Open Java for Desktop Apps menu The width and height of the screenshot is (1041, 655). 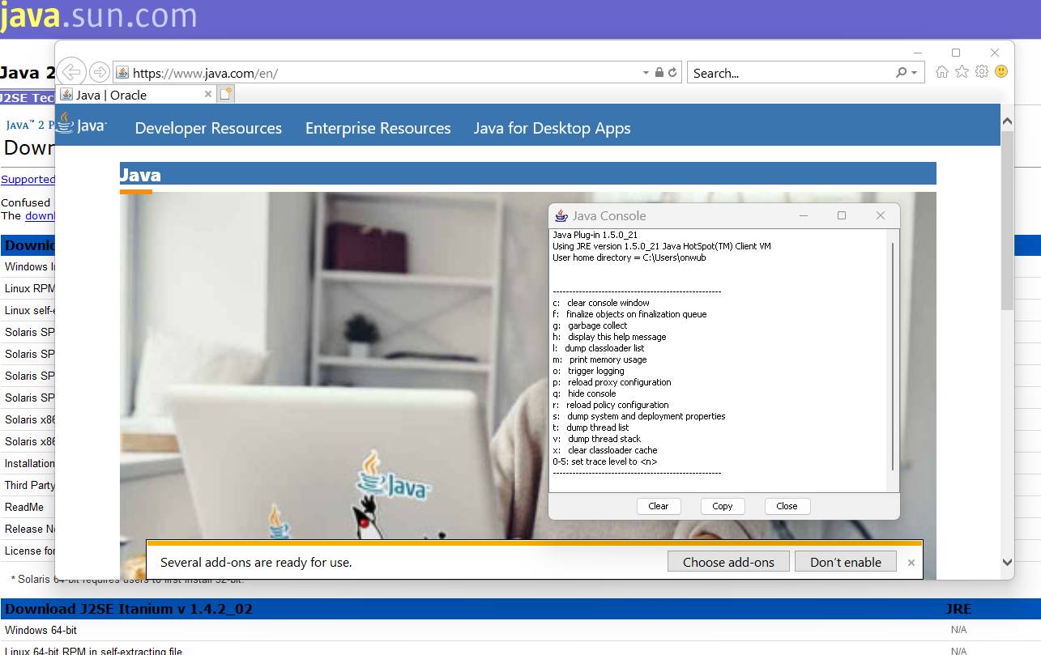552,128
